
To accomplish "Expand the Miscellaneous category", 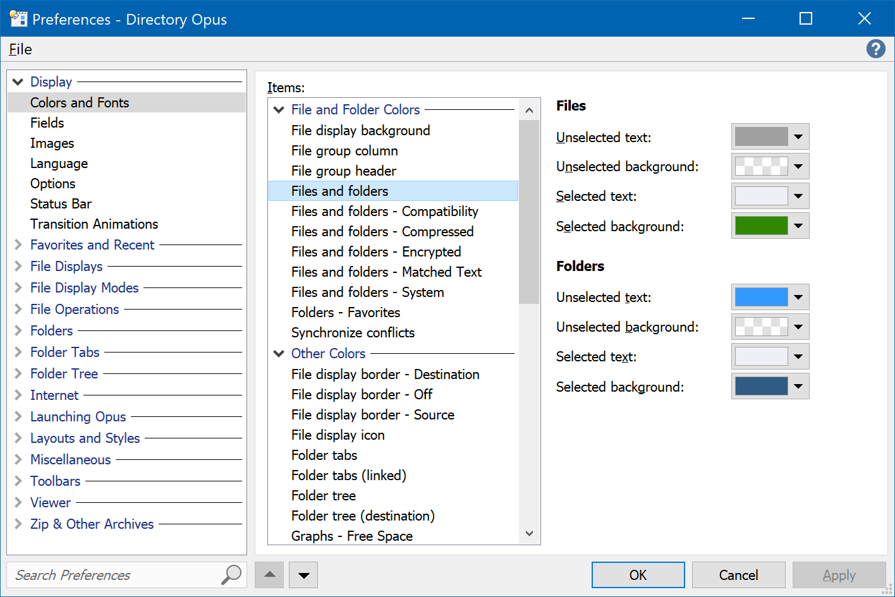I will coord(18,459).
